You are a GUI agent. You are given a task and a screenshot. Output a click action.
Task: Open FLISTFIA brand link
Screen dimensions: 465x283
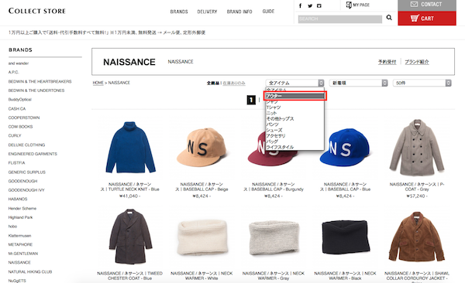[x=16, y=163]
